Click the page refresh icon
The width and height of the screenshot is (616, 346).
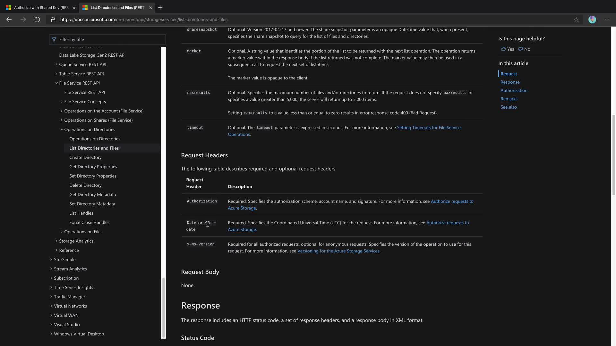tap(37, 20)
